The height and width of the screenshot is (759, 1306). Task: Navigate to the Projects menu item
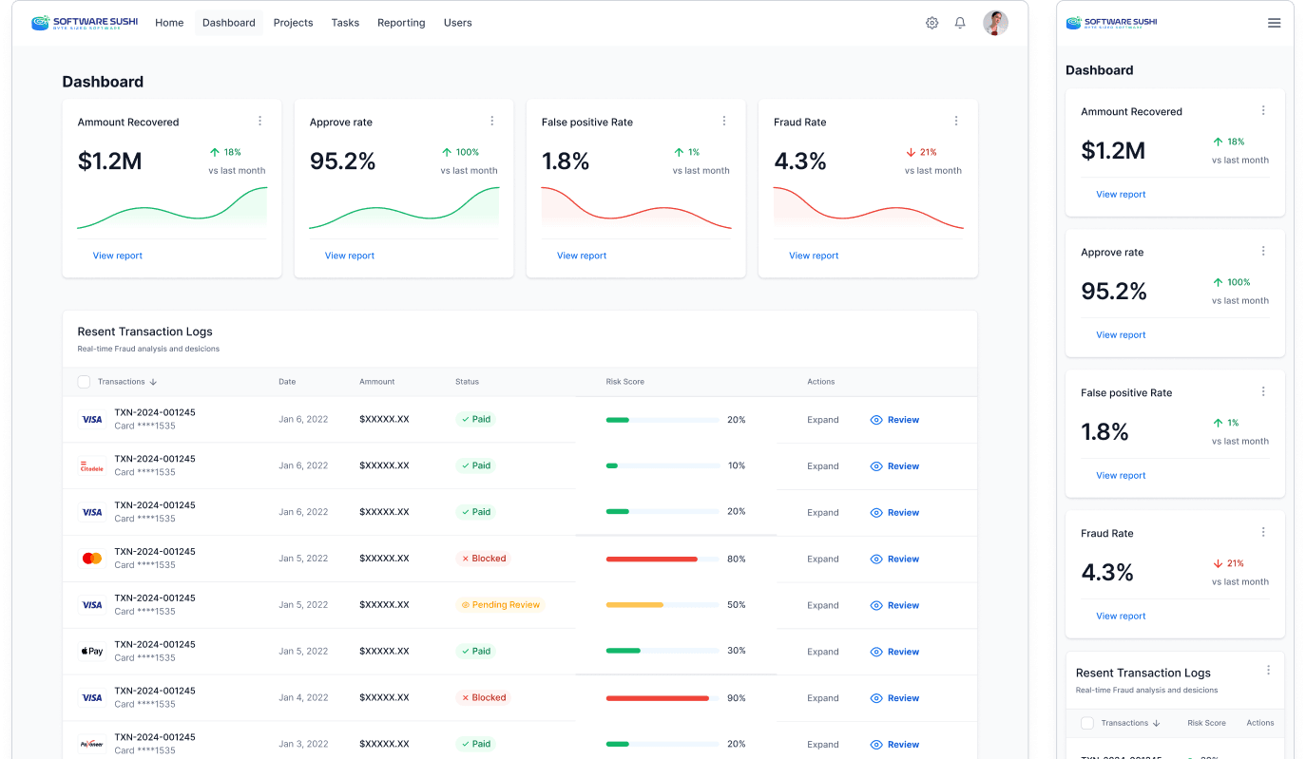point(293,22)
